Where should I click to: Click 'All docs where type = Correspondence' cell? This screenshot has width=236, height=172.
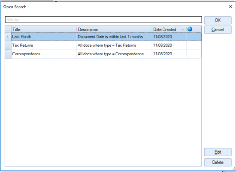[115, 54]
